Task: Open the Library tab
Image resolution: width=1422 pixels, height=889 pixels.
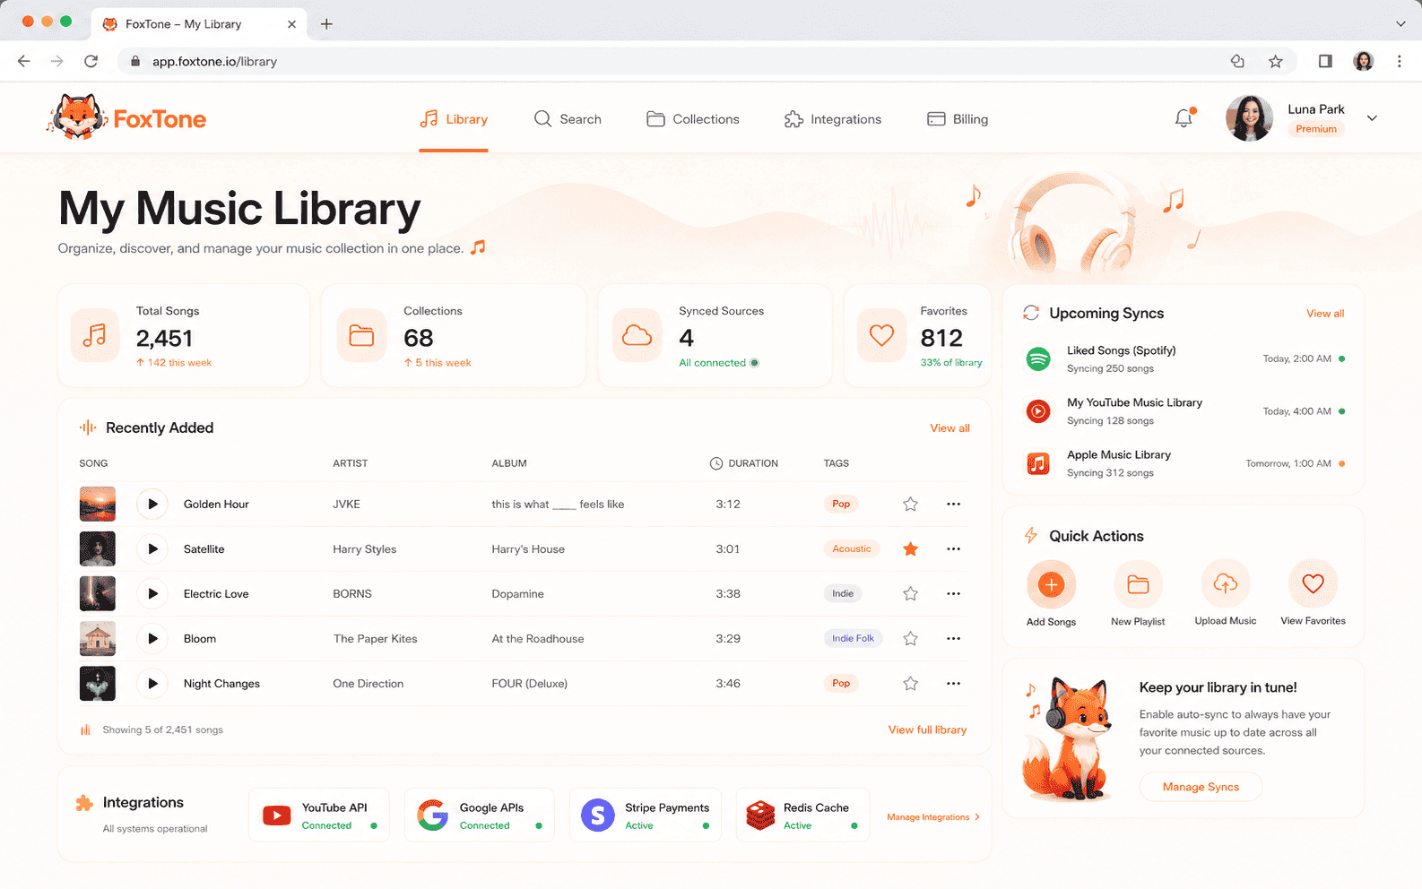Action: 454,119
